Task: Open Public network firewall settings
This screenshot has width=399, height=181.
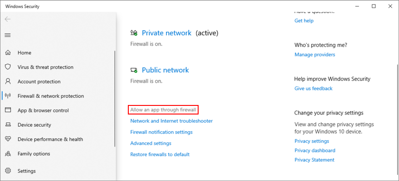Action: pyautogui.click(x=165, y=70)
